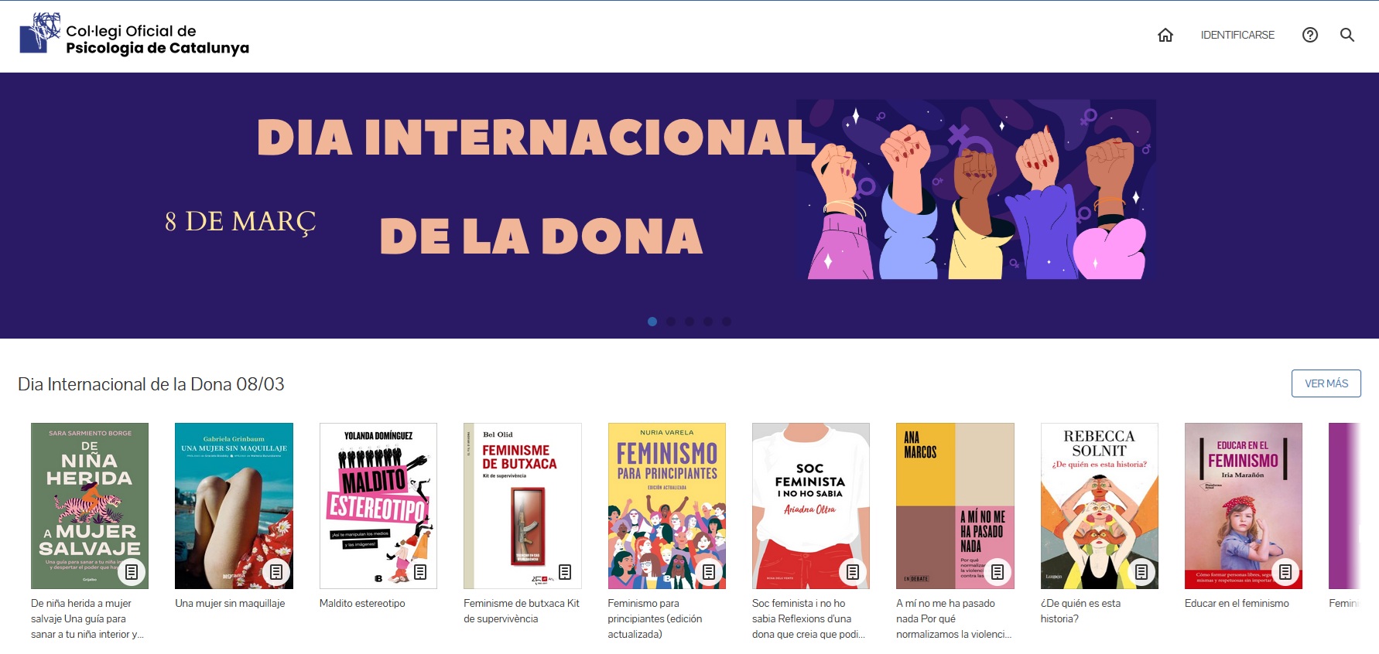Select the third carousel slide dot

pyautogui.click(x=689, y=322)
